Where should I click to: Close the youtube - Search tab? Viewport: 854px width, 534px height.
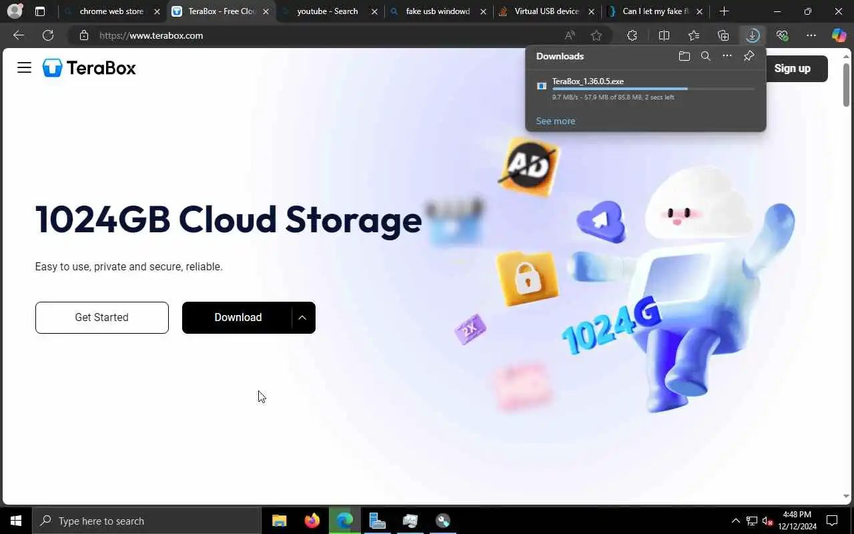click(x=374, y=11)
